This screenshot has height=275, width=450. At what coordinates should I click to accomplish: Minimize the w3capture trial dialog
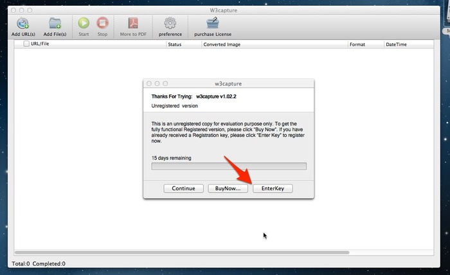tap(157, 84)
